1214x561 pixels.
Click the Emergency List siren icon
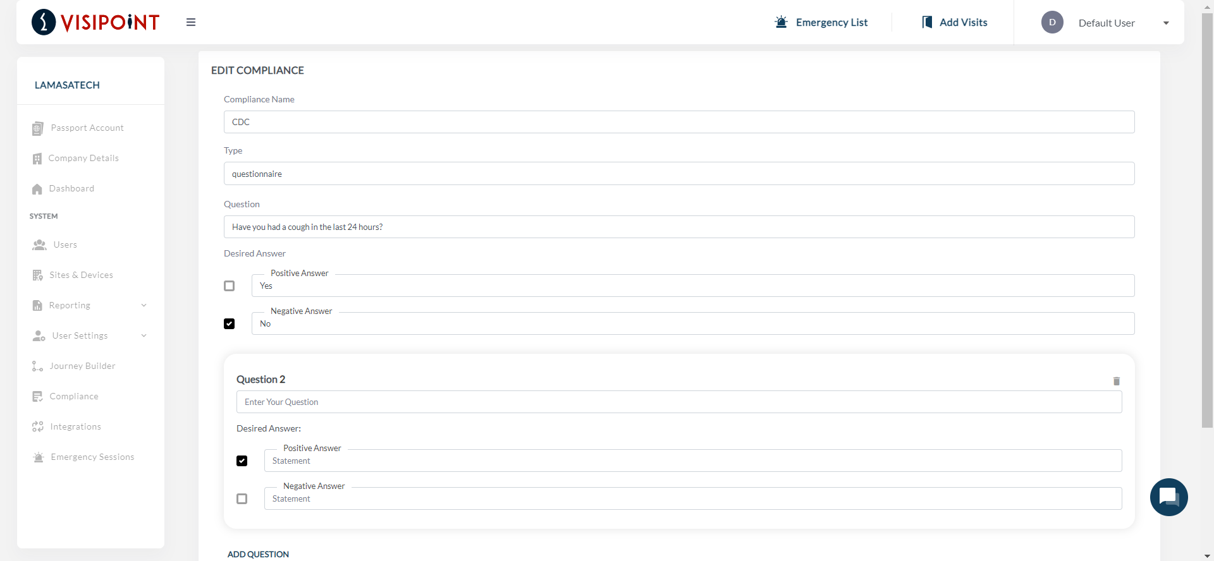coord(782,22)
